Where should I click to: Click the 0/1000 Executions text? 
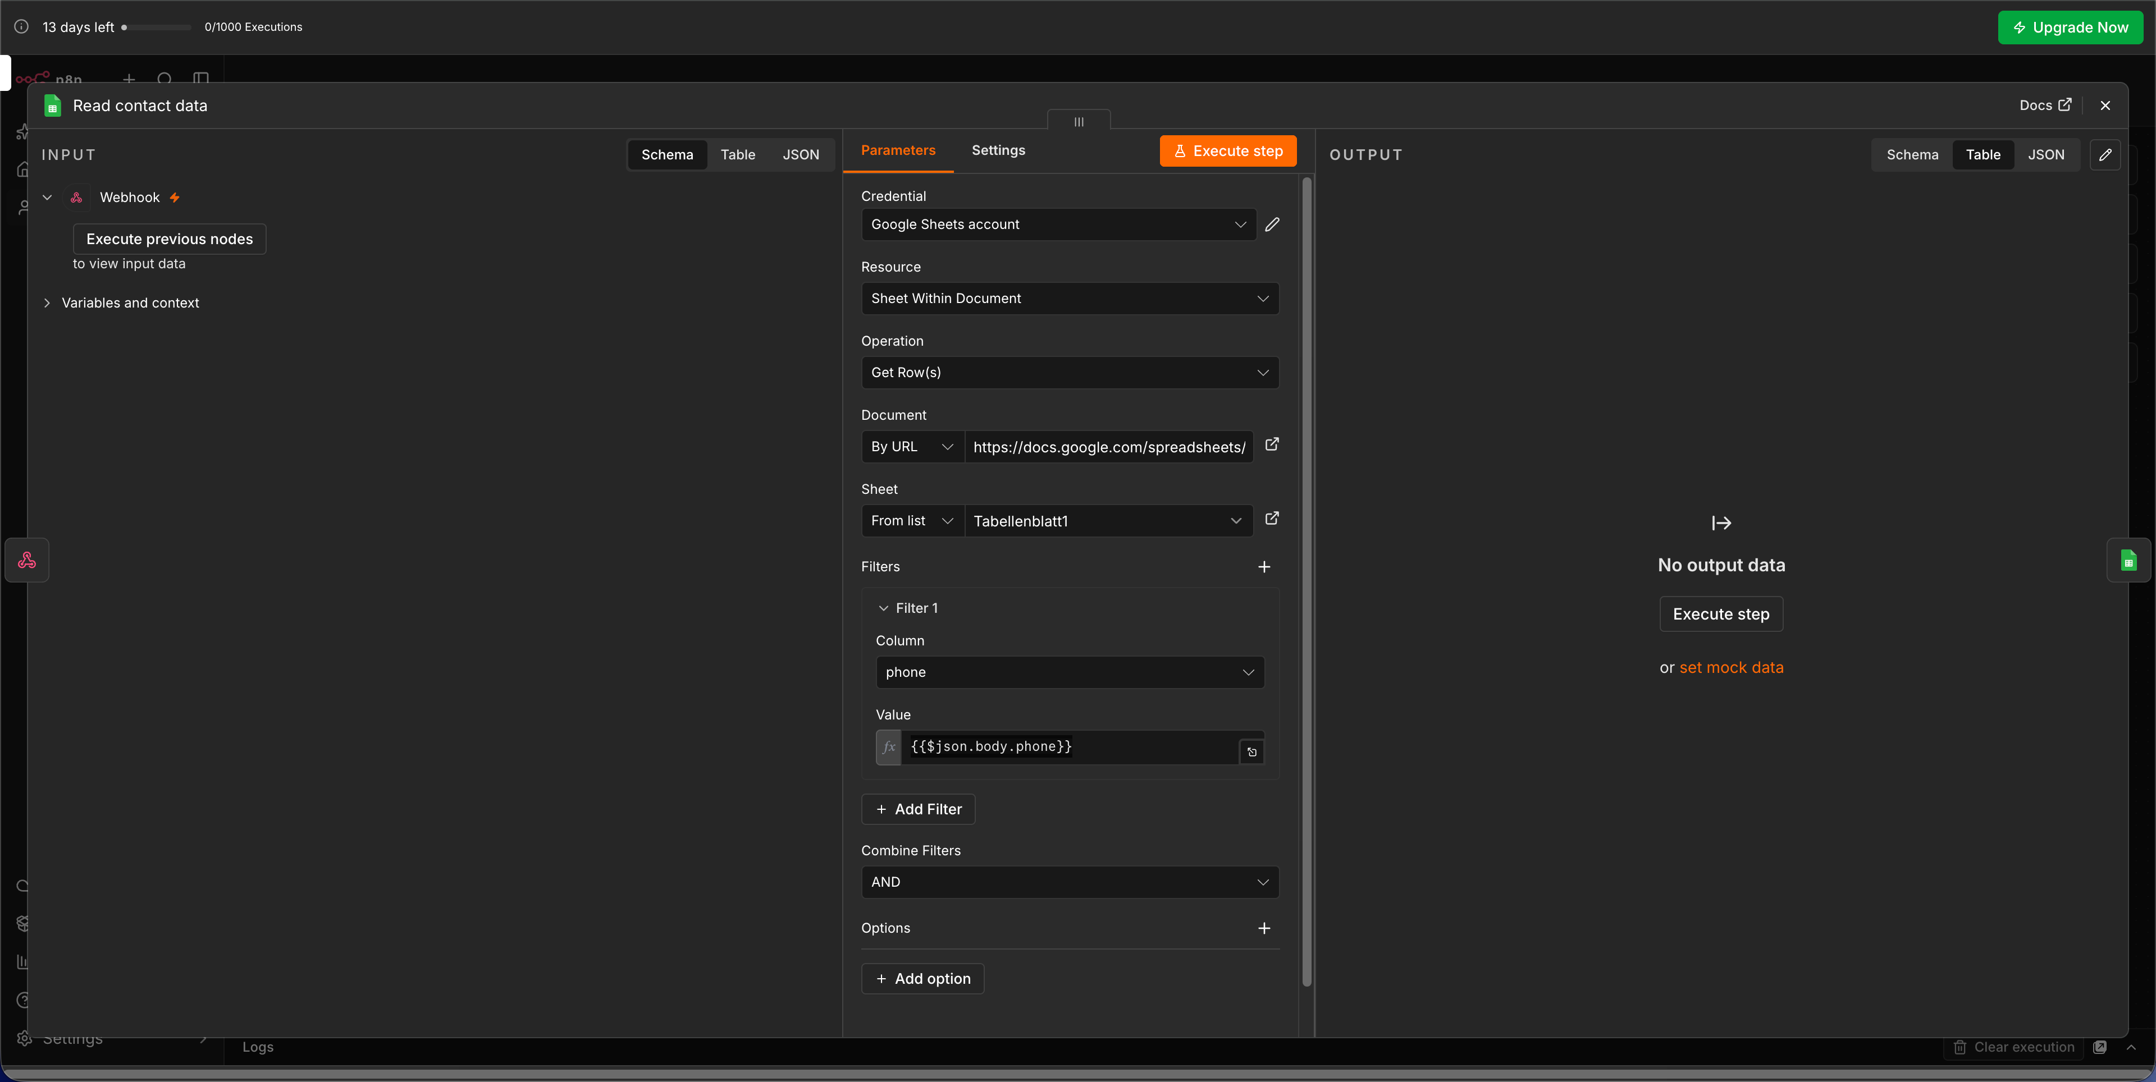(253, 27)
